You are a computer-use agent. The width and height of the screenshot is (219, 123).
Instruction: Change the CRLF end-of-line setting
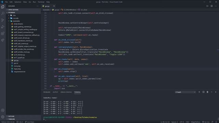pyautogui.click(x=187, y=122)
